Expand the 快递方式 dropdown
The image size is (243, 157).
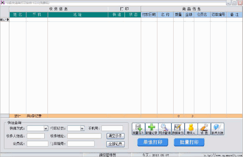[x=46, y=128]
